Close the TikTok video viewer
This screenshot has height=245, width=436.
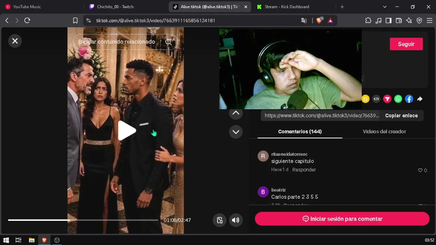click(15, 41)
